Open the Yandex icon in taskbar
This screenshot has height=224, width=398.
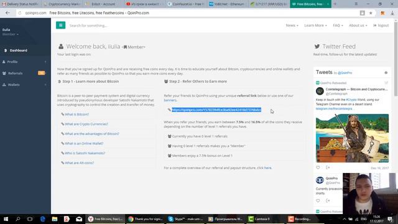[x=67, y=219]
